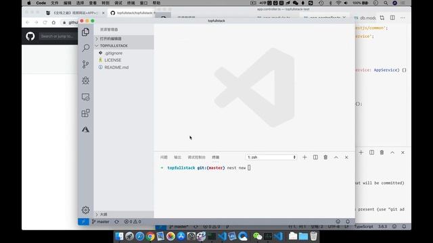
Task: Open more actions ellipsis in back editor
Action: [403, 18]
